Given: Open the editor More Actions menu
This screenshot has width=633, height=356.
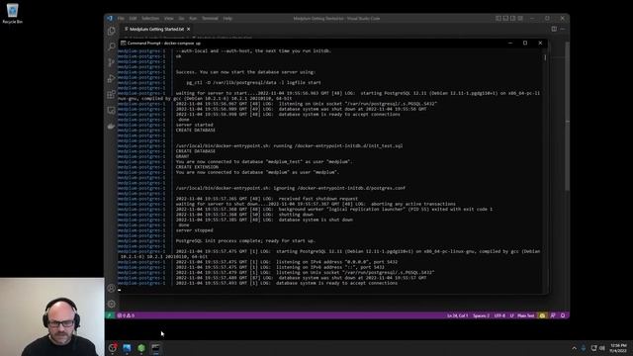Looking at the screenshot, I should (x=563, y=29).
